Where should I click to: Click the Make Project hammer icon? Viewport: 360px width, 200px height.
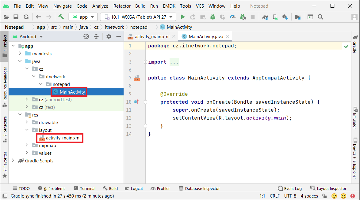(61, 17)
